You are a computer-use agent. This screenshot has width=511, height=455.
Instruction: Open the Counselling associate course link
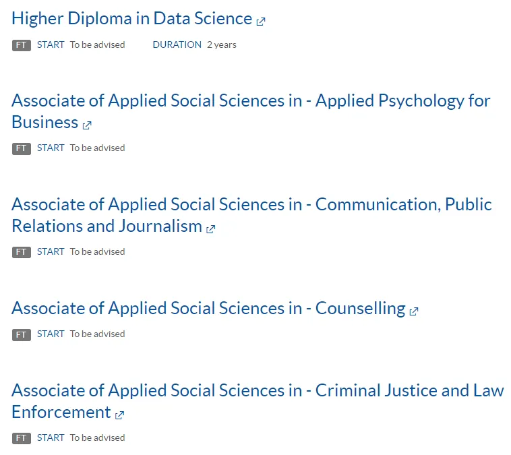tap(208, 309)
